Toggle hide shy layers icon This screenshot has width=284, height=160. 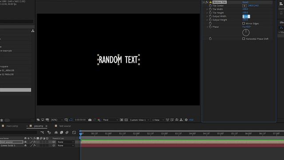(56, 132)
